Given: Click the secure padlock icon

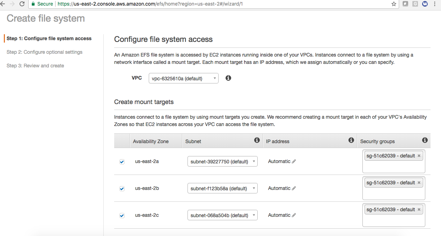Looking at the screenshot, I should click(33, 4).
